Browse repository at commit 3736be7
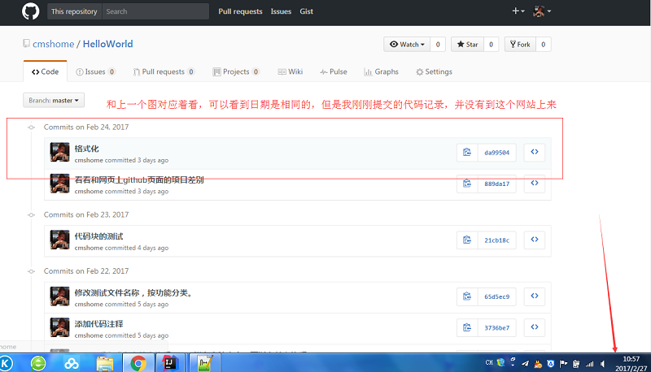The height and width of the screenshot is (372, 651). (534, 327)
